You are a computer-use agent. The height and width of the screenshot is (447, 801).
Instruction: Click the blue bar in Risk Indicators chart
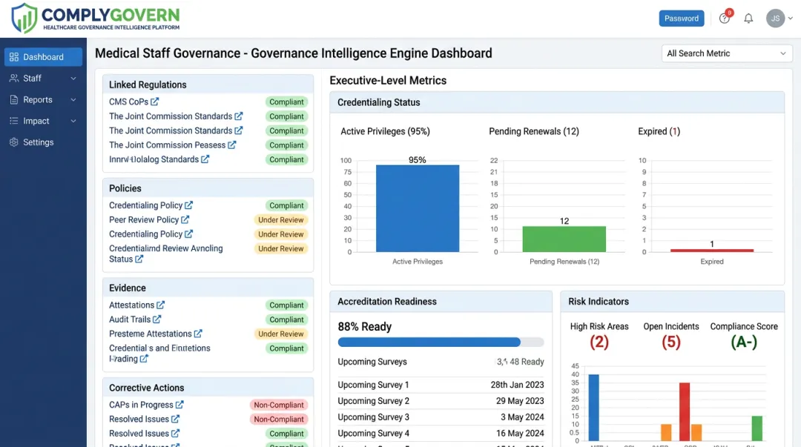point(593,408)
